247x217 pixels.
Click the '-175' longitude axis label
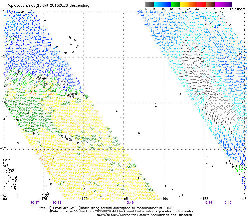43,199
